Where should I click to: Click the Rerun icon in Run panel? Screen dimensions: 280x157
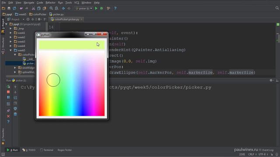tap(8, 87)
